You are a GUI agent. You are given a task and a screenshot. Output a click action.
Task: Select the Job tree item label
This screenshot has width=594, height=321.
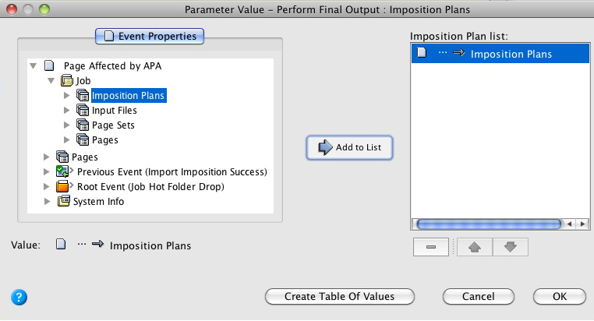pos(83,80)
